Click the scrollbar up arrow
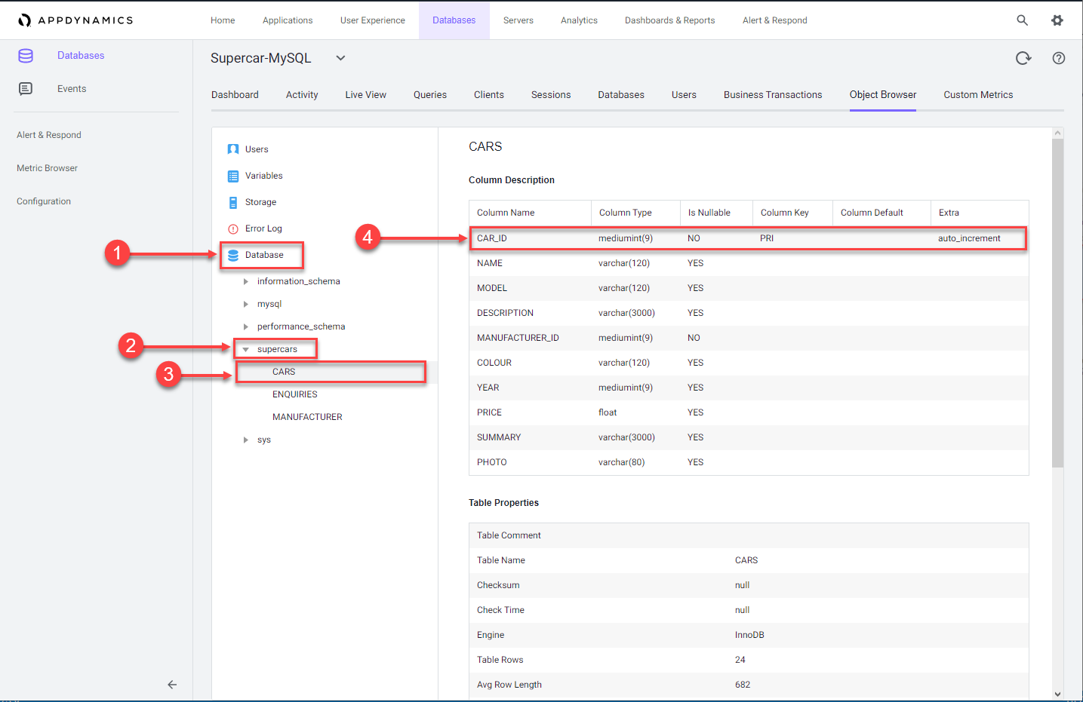 pyautogui.click(x=1057, y=133)
